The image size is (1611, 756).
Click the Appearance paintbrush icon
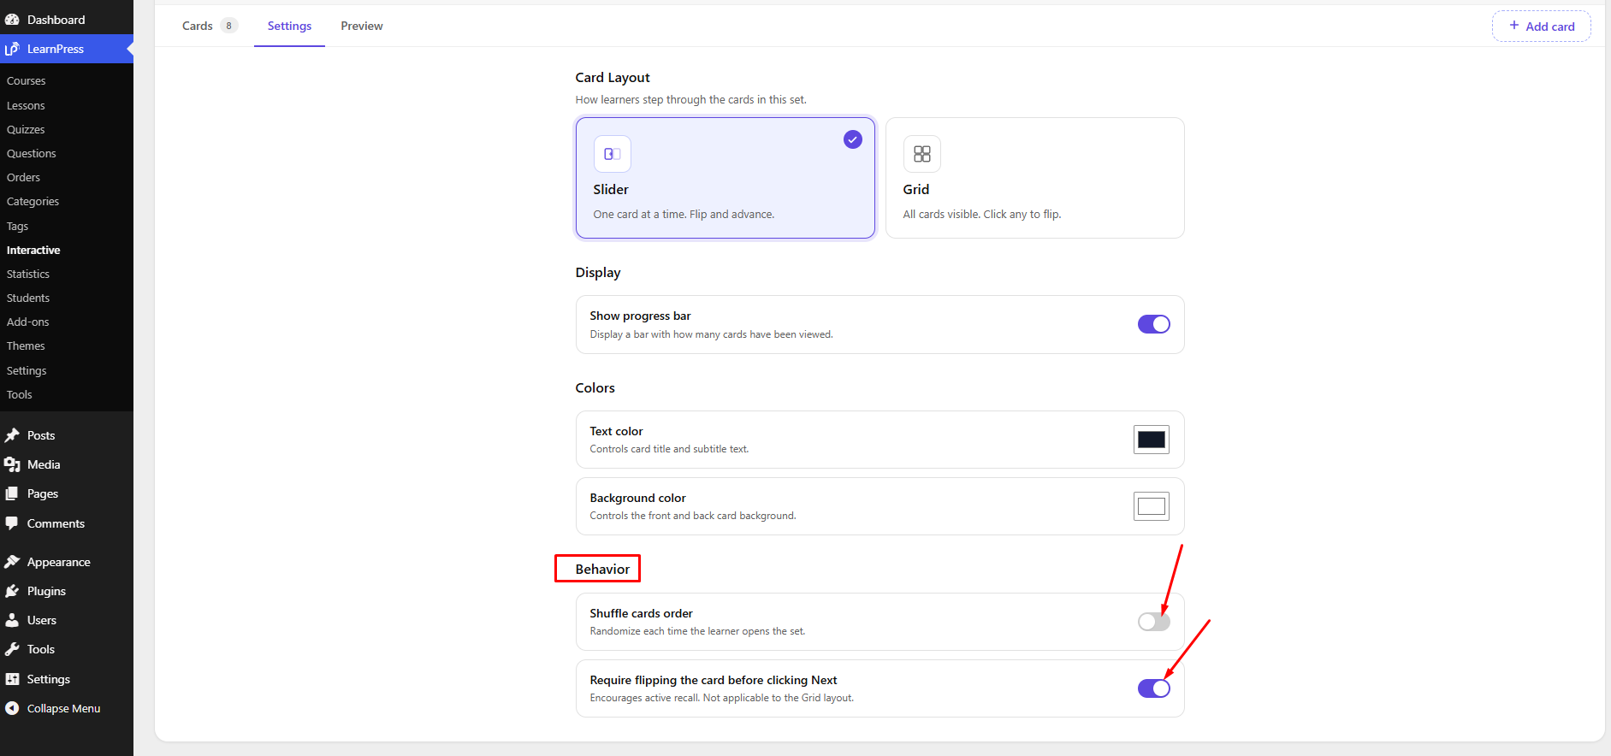pos(12,562)
